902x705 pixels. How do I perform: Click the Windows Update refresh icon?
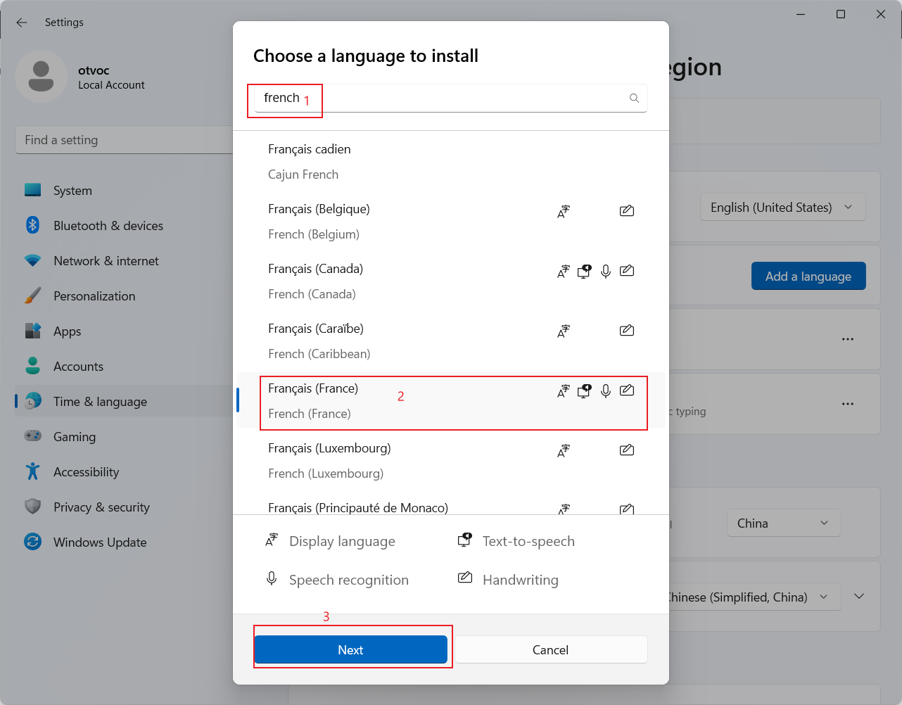(x=32, y=542)
